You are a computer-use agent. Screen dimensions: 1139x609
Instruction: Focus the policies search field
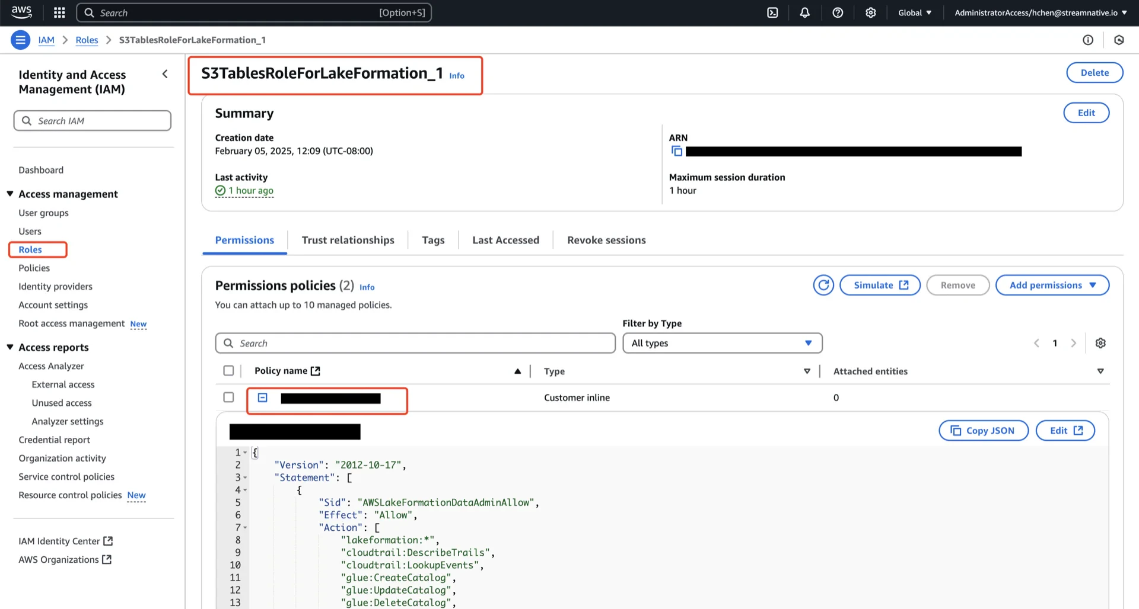(415, 343)
